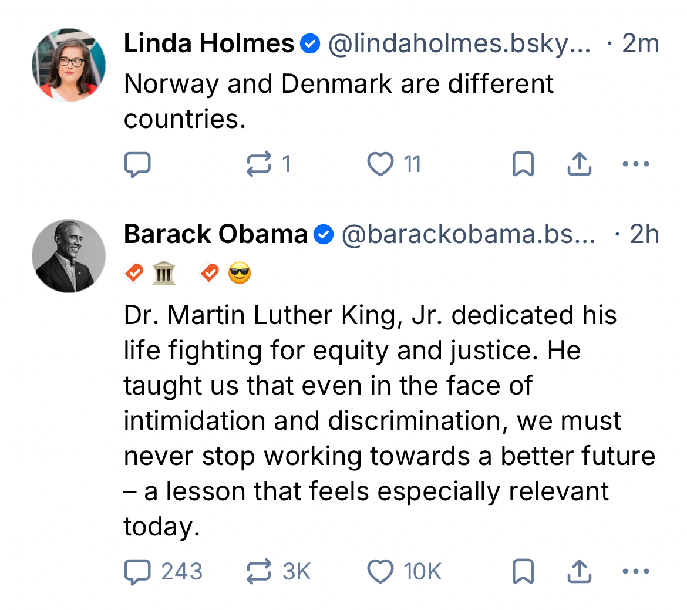Open more options on Linda Holmes's post

pos(635,164)
